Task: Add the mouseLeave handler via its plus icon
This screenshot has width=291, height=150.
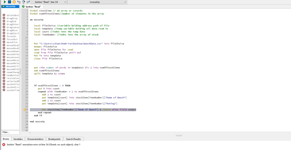Action: coord(4,57)
